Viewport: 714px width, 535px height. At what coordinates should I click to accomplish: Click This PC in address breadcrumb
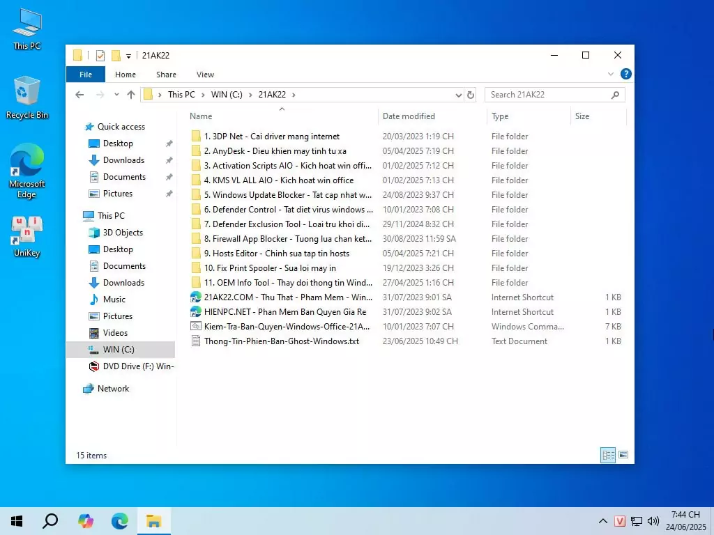point(181,95)
